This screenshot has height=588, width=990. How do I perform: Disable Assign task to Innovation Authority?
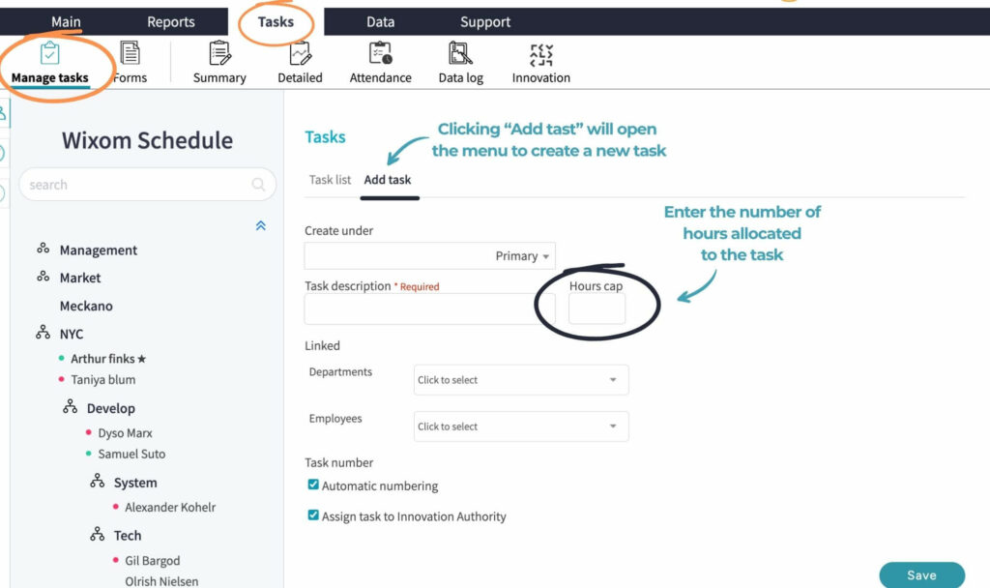pos(314,515)
